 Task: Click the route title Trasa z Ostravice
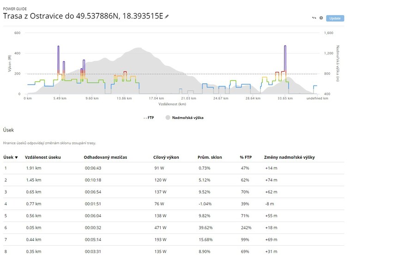pyautogui.click(x=83, y=16)
